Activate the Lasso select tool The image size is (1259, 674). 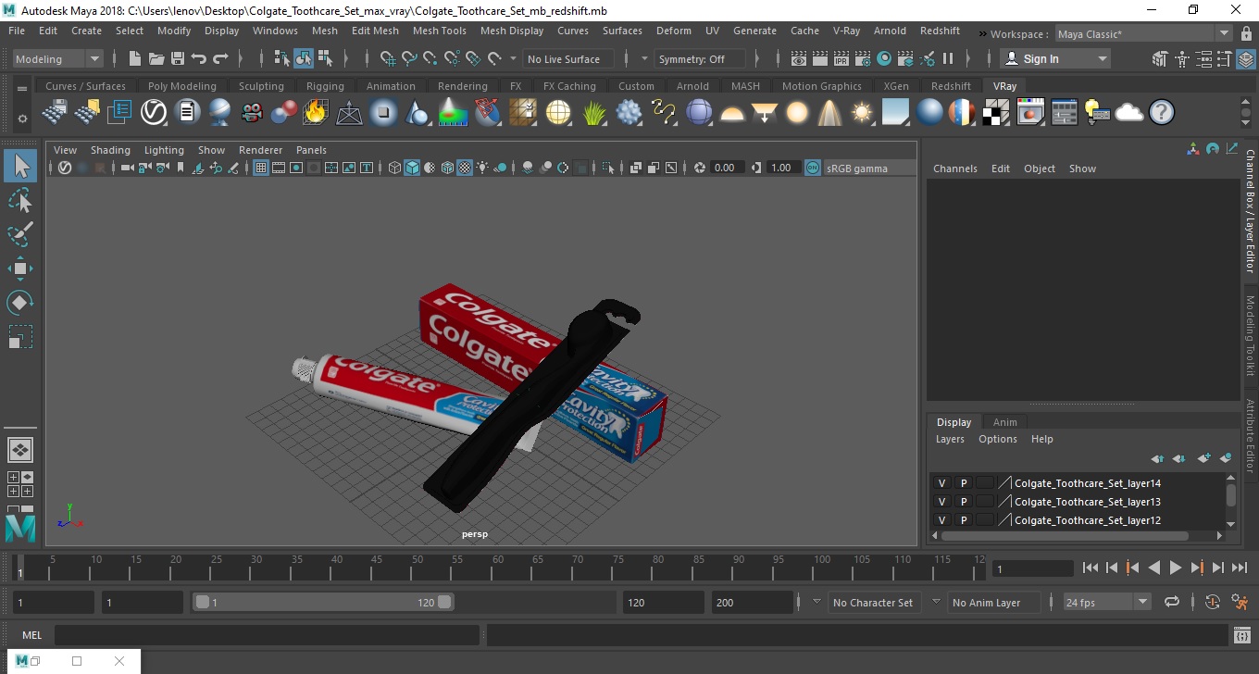(x=20, y=200)
